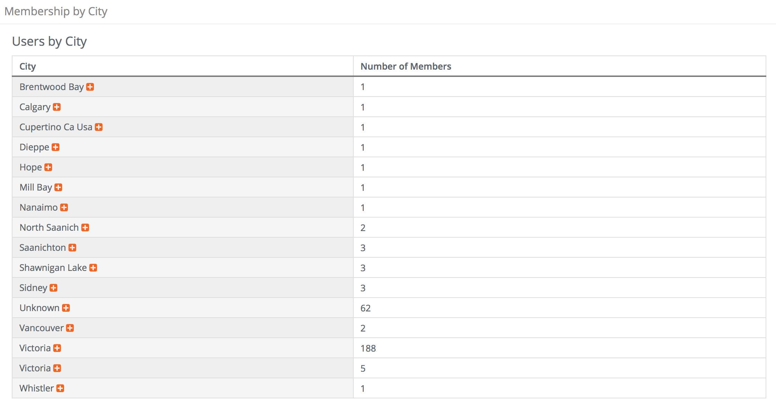Click the orange plus beside Calgary
Screen dimensions: 776x406
[x=57, y=107]
